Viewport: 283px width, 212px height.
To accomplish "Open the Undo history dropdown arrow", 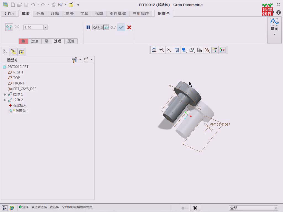I will coord(38,4).
